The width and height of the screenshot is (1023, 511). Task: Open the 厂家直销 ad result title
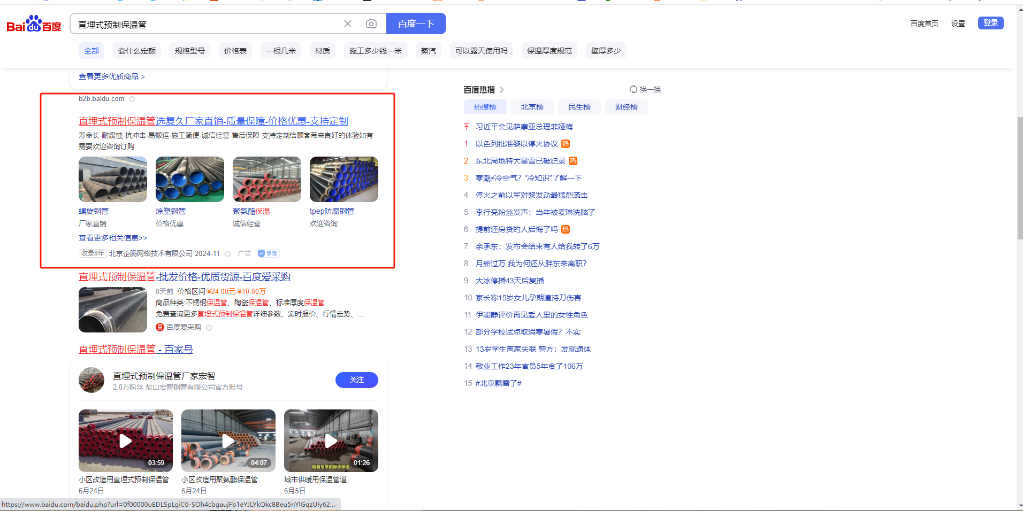(x=213, y=121)
